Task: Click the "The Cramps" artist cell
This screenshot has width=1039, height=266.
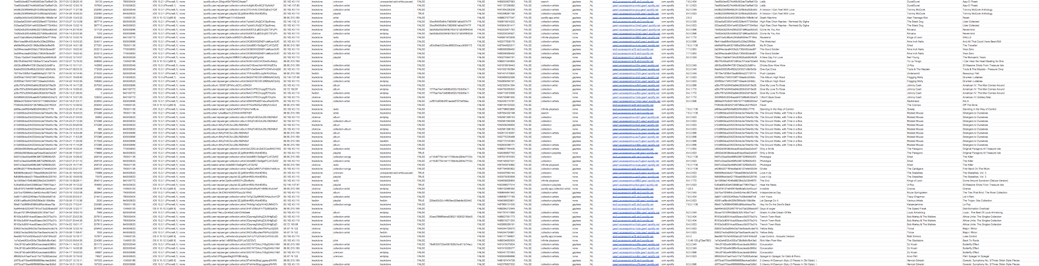Action: 913,105
